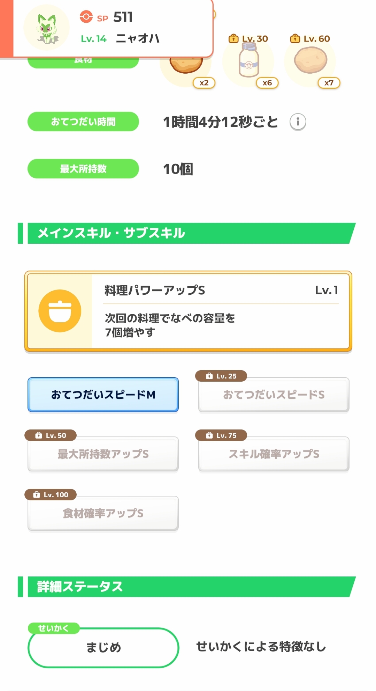376x691 pixels.
Task: Tap the 最大所持数 green label
Action: point(83,169)
